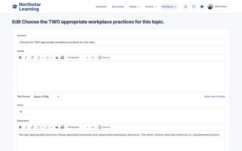The width and height of the screenshot is (242, 151).
Task: Go to Dashboard
Action: [x=101, y=7]
